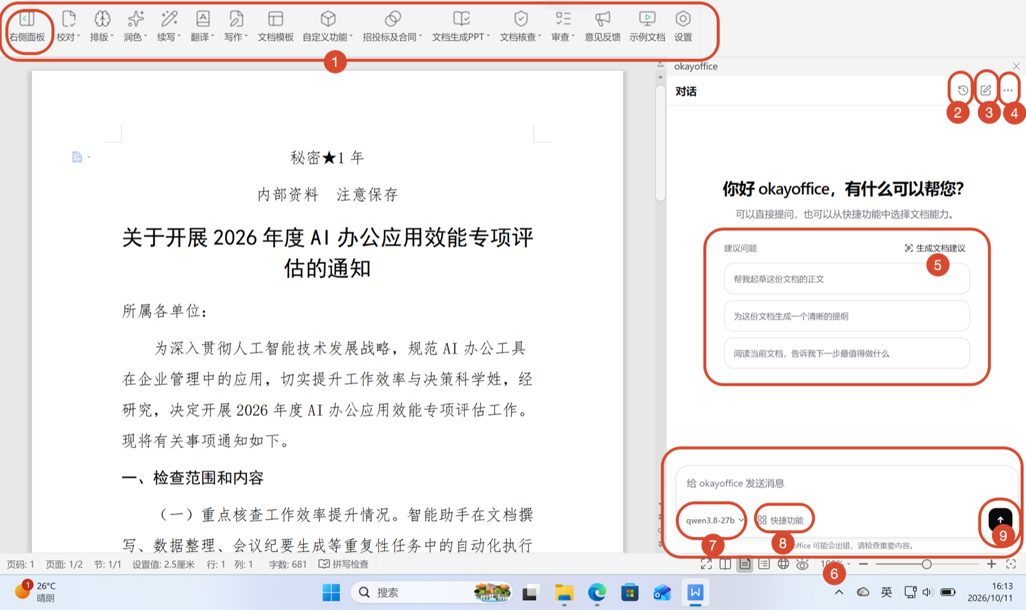This screenshot has width=1026, height=610.
Task: Click the zoom in plus button
Action: [991, 564]
